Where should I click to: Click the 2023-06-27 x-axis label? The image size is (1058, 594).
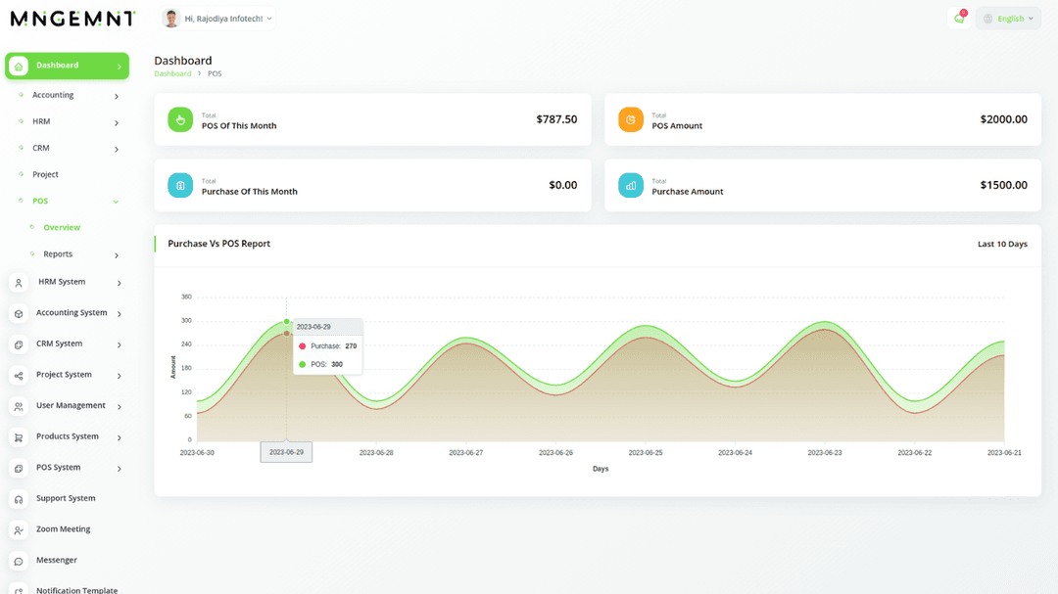coord(465,452)
